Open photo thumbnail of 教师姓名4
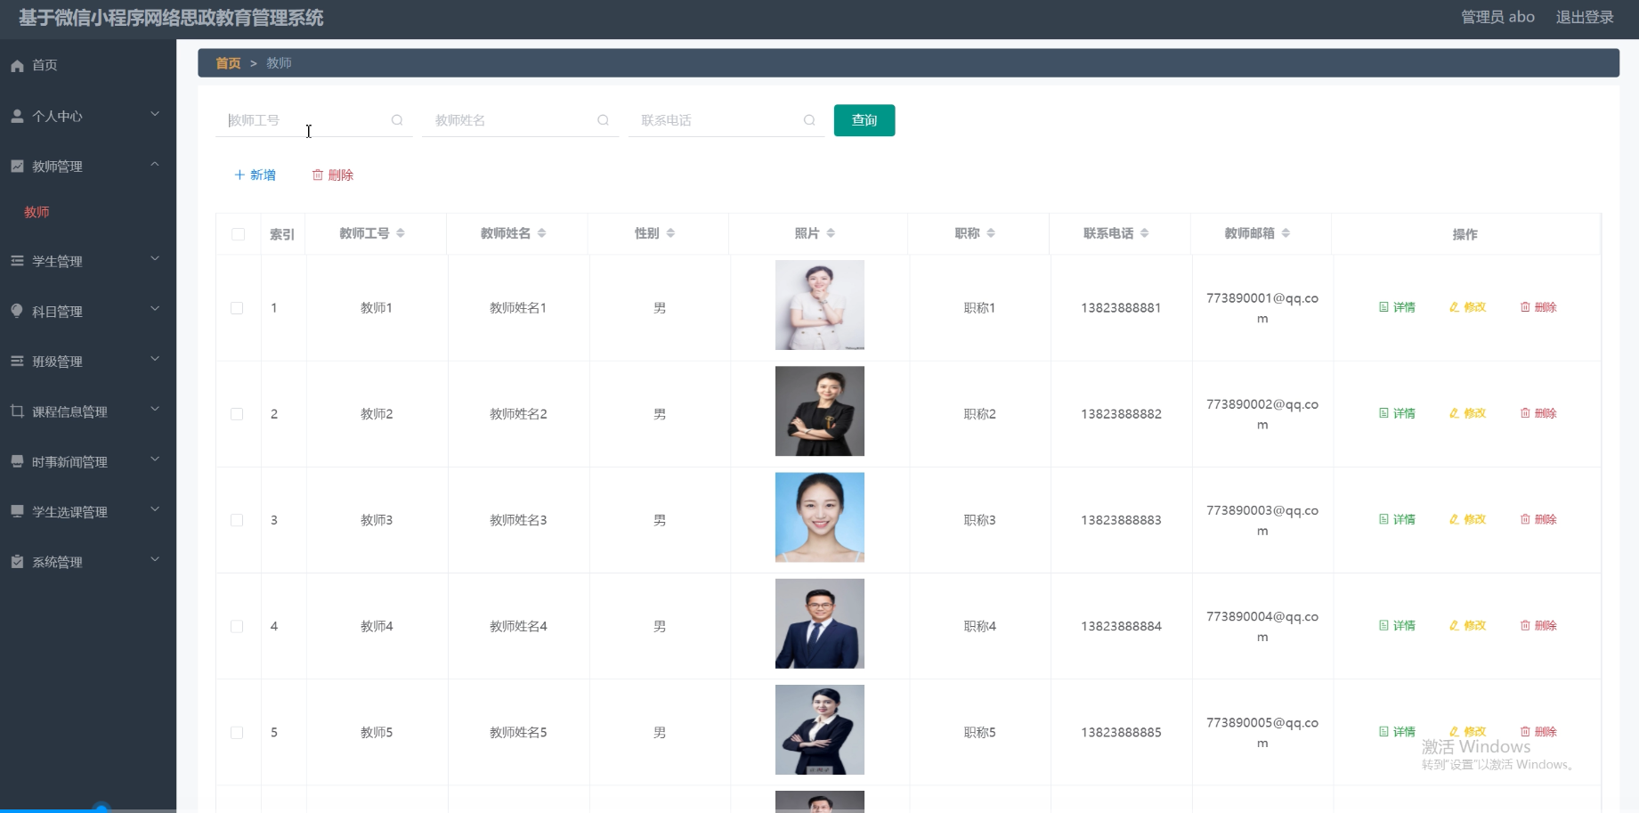1639x813 pixels. (x=820, y=623)
